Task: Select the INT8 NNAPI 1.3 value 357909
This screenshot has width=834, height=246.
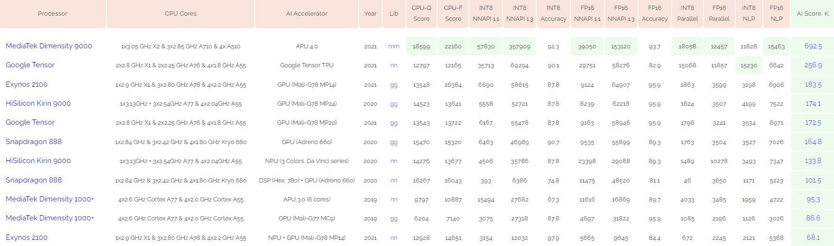Action: pyautogui.click(x=520, y=46)
